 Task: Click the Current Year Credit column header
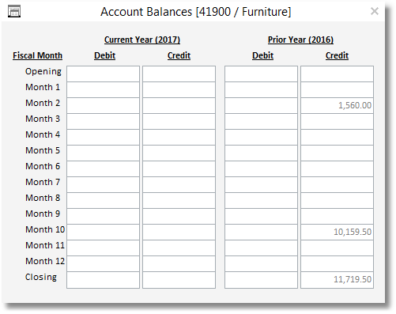[x=179, y=55]
